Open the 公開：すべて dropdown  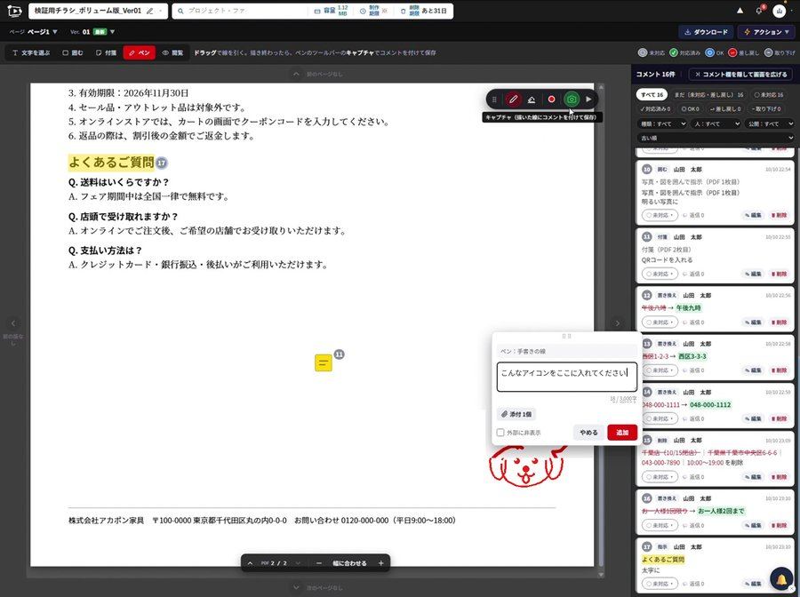click(769, 123)
